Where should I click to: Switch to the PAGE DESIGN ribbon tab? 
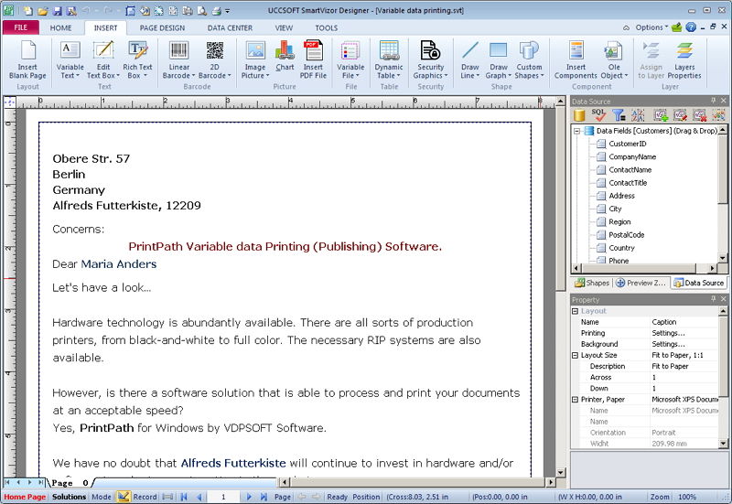pyautogui.click(x=162, y=28)
